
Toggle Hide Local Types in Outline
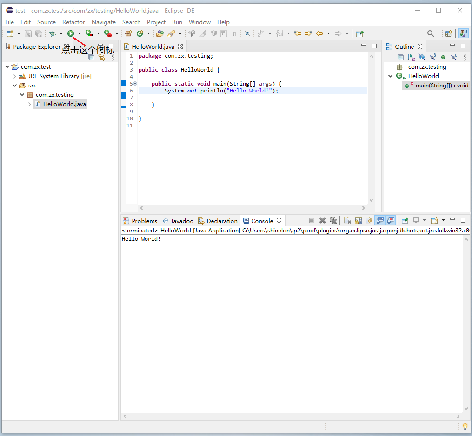click(x=454, y=57)
